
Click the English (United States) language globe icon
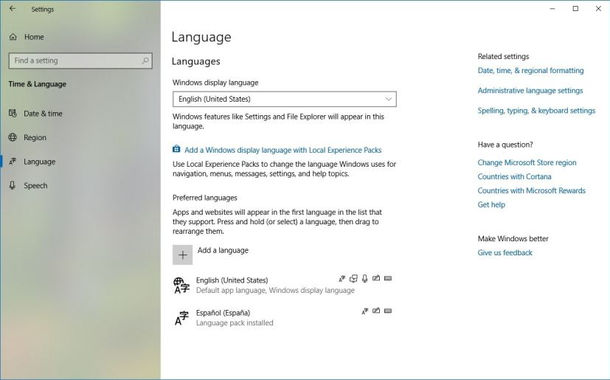(x=181, y=285)
